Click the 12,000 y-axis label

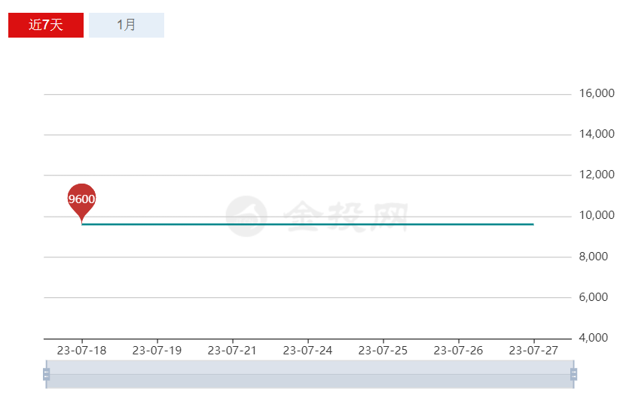click(x=597, y=175)
